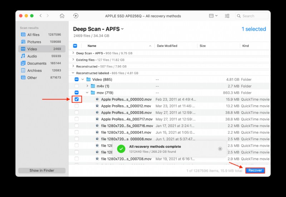This screenshot has width=286, height=197.
Task: Toggle the Video (885) folder checkbox
Action: point(77,79)
